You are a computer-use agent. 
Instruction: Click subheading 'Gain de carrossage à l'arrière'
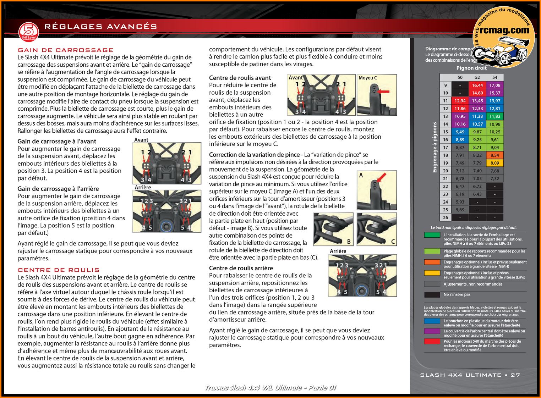tap(58, 189)
